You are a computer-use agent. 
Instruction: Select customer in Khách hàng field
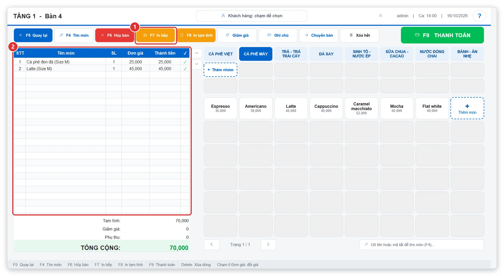click(251, 16)
